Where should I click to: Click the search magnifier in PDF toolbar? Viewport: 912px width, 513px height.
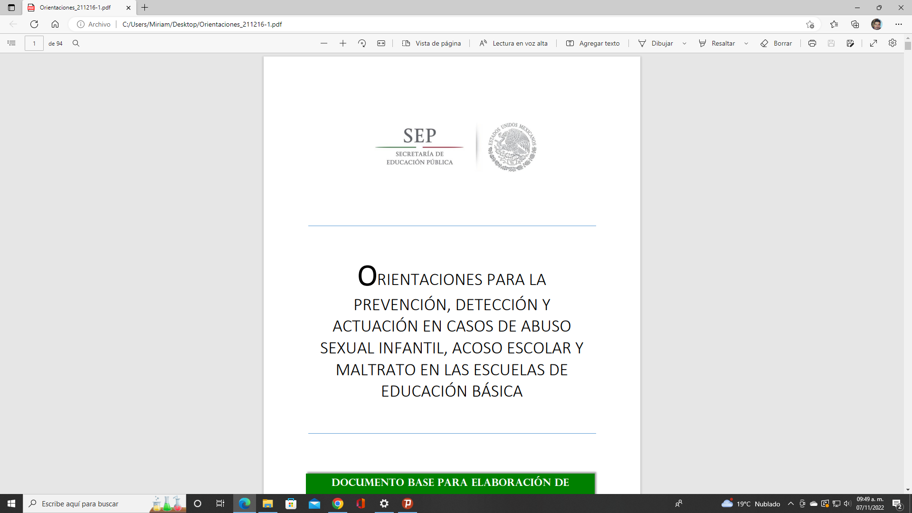76,43
